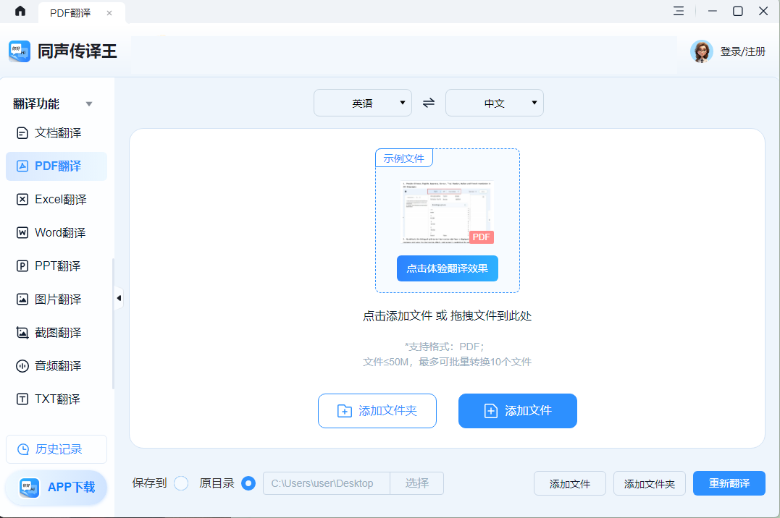Close the PDF翻译 tab
The height and width of the screenshot is (518, 780).
tap(109, 13)
